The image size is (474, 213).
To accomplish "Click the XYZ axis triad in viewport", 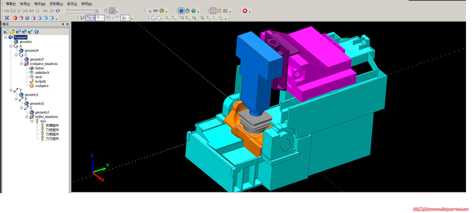I will pos(99,168).
